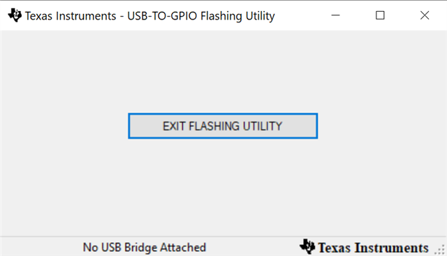Click the "USB-TO-GPIO Flashing Utility" title text
Screen dimensions: 447x256
pyautogui.click(x=201, y=16)
